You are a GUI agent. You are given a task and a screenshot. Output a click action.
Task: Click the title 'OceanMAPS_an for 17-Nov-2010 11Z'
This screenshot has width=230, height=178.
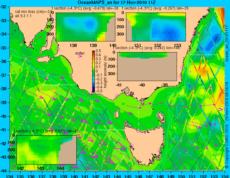pos(117,2)
